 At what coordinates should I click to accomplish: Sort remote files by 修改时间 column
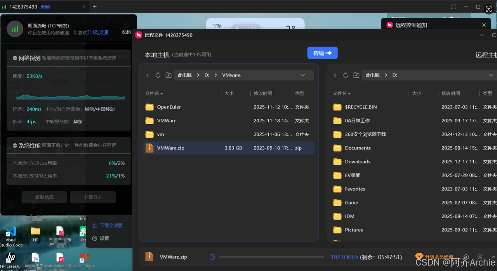(x=451, y=94)
